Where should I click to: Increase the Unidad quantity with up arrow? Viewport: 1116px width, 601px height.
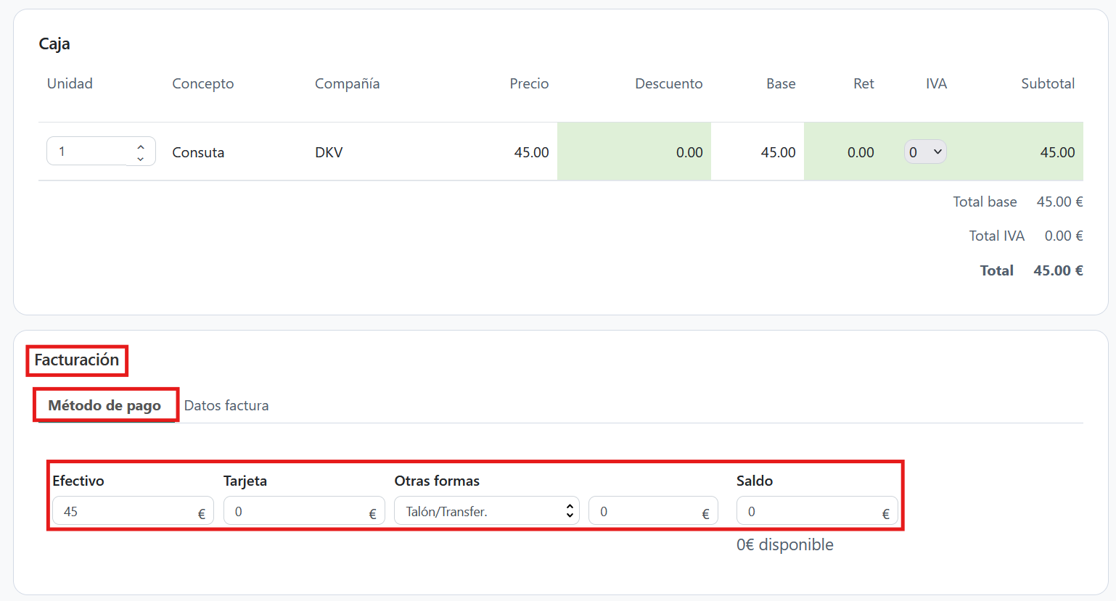[141, 146]
